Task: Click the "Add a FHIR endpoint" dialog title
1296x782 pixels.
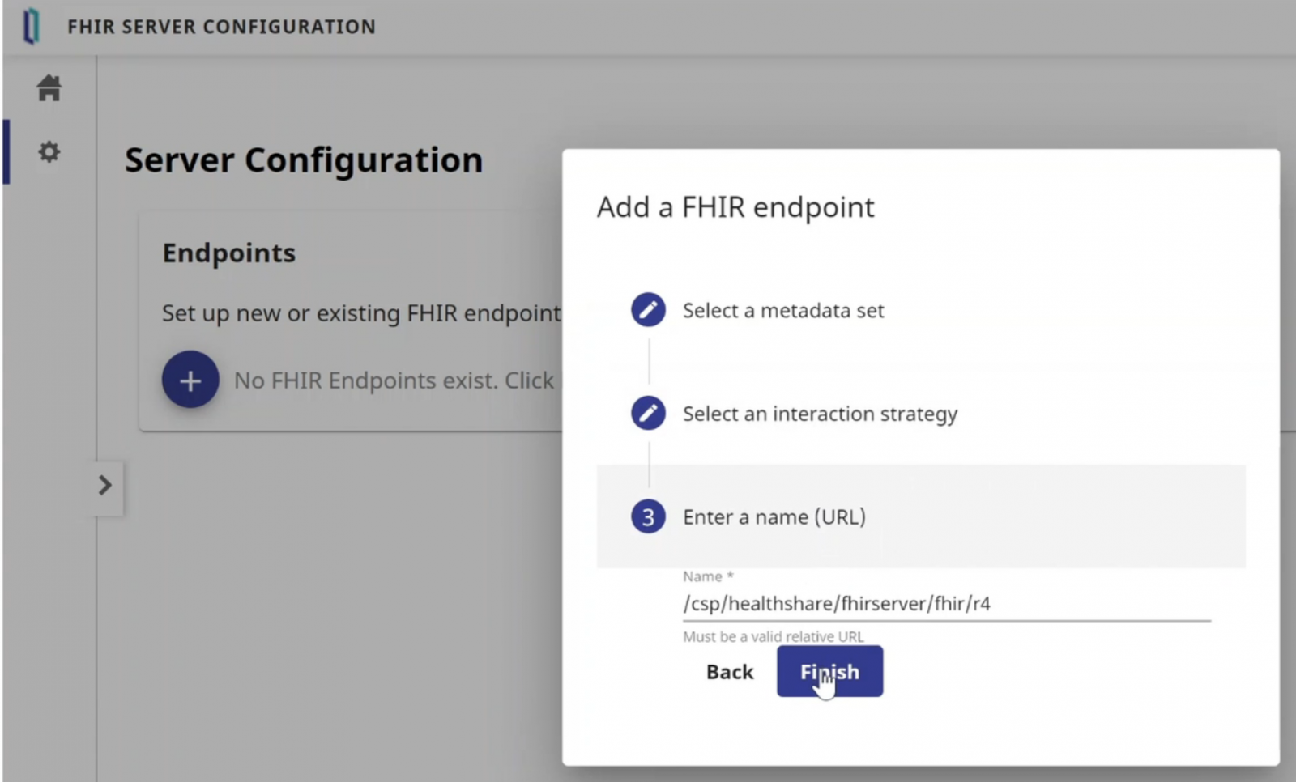Action: (x=735, y=207)
